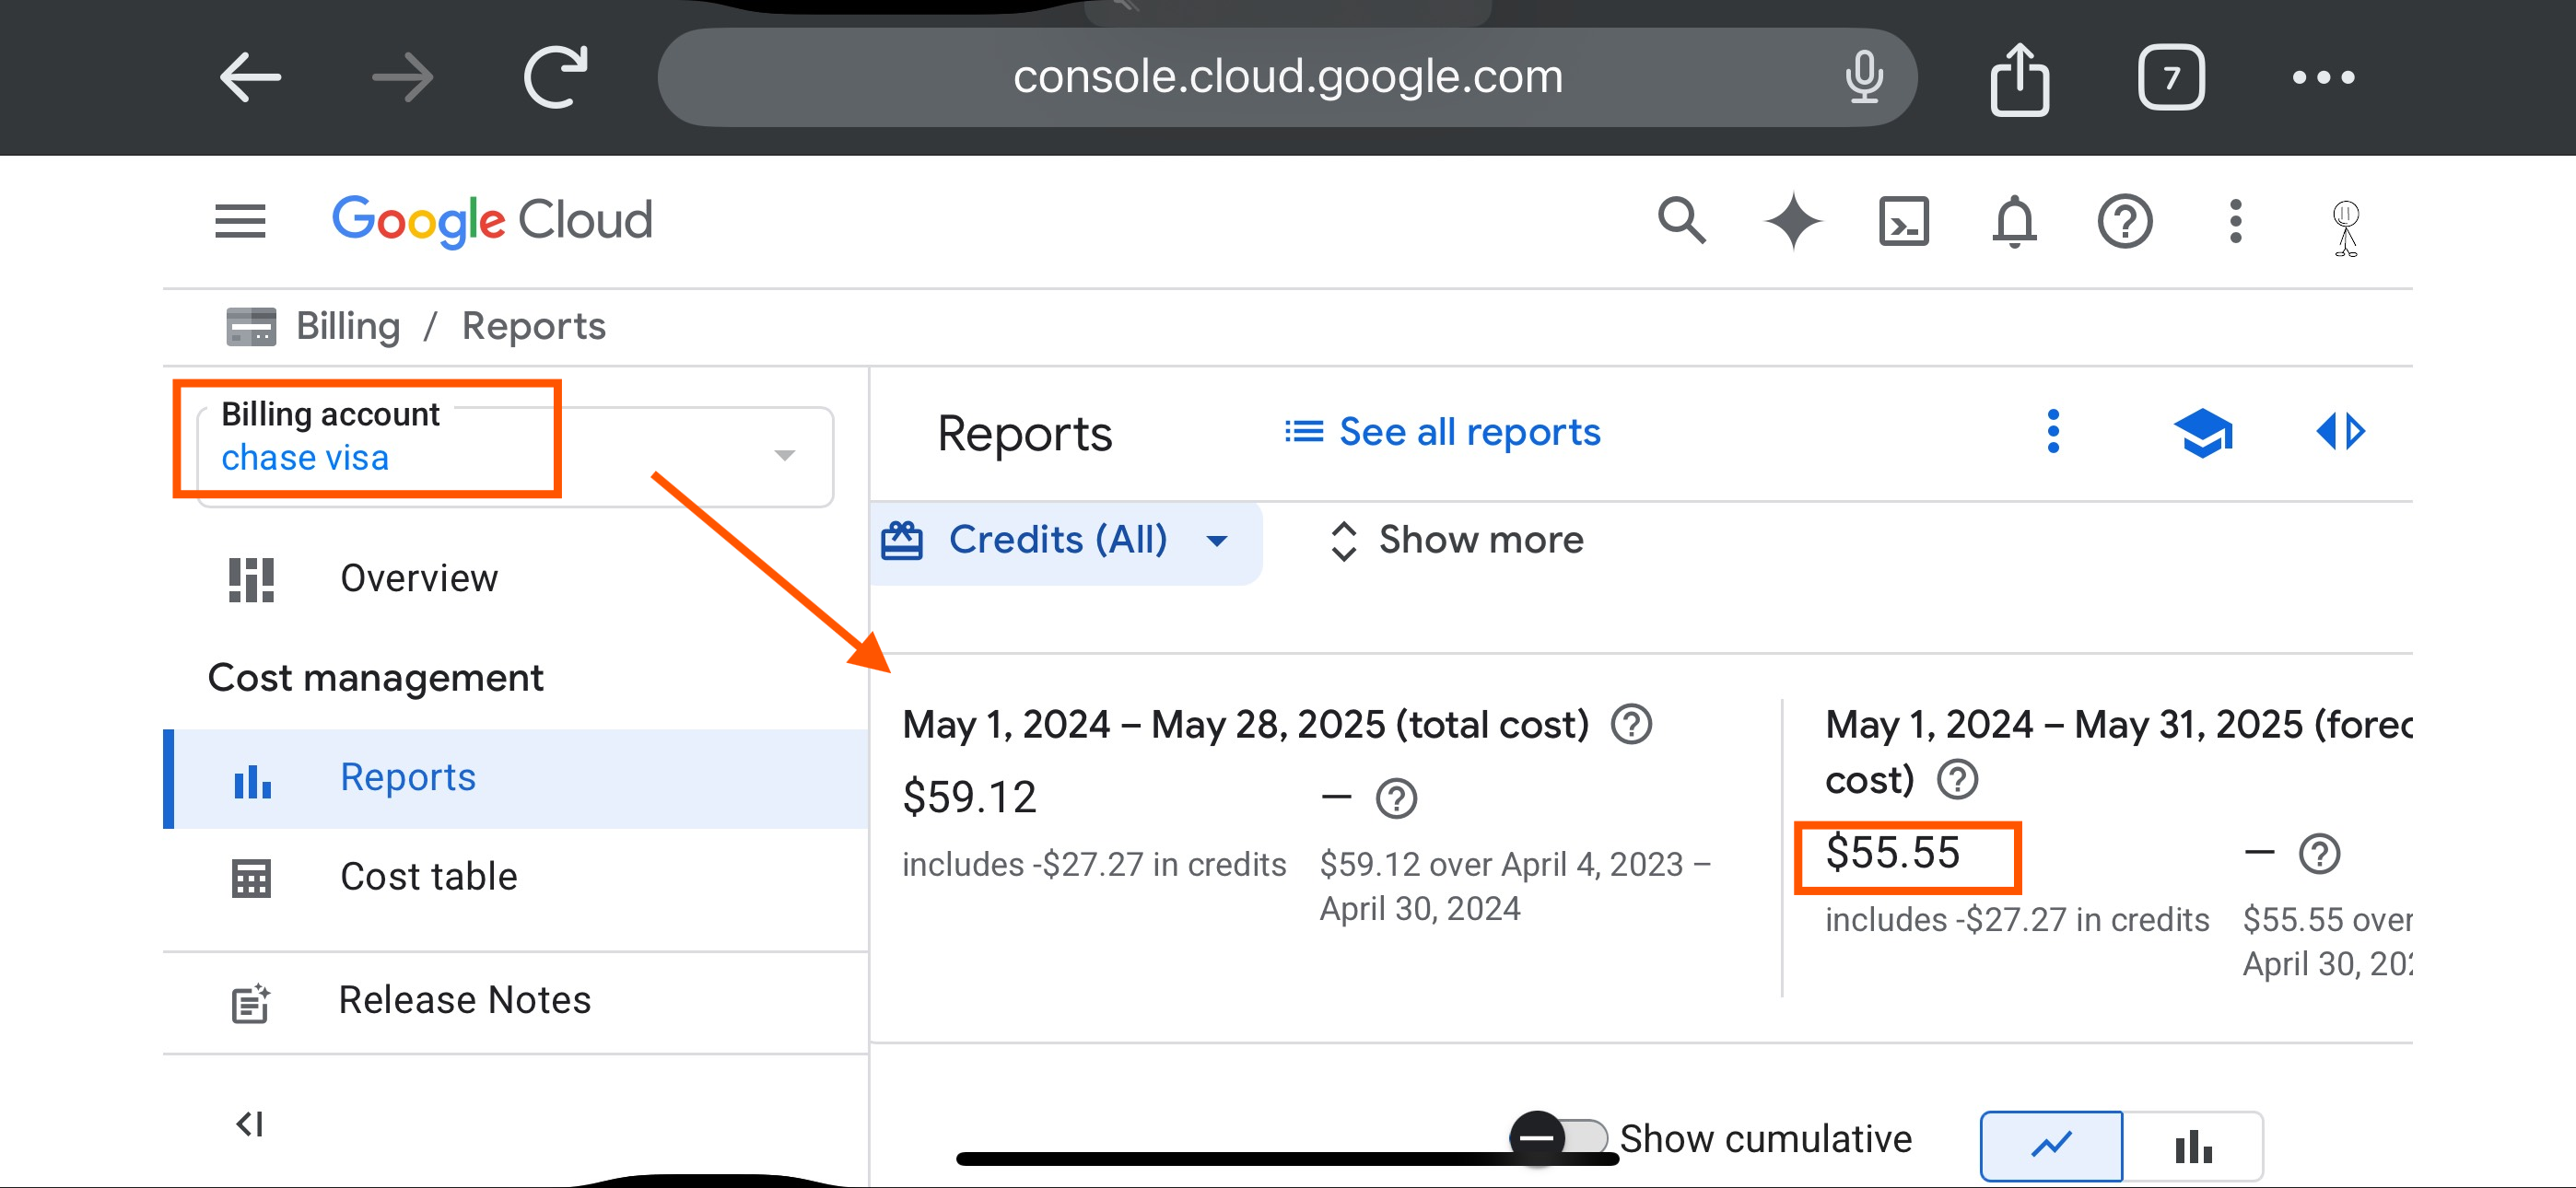The image size is (2576, 1188).
Task: Open the tab switcher showing 7 tabs
Action: (2171, 77)
